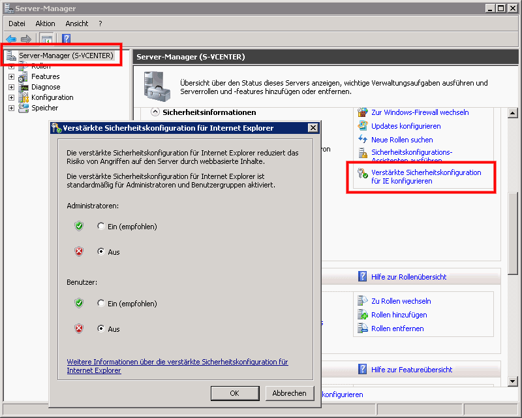
Task: Select Ein (empfohlen) for Administratoren
Action: tap(100, 227)
